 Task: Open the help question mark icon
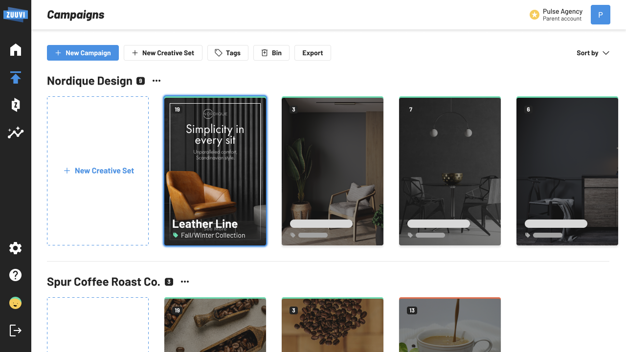16,275
